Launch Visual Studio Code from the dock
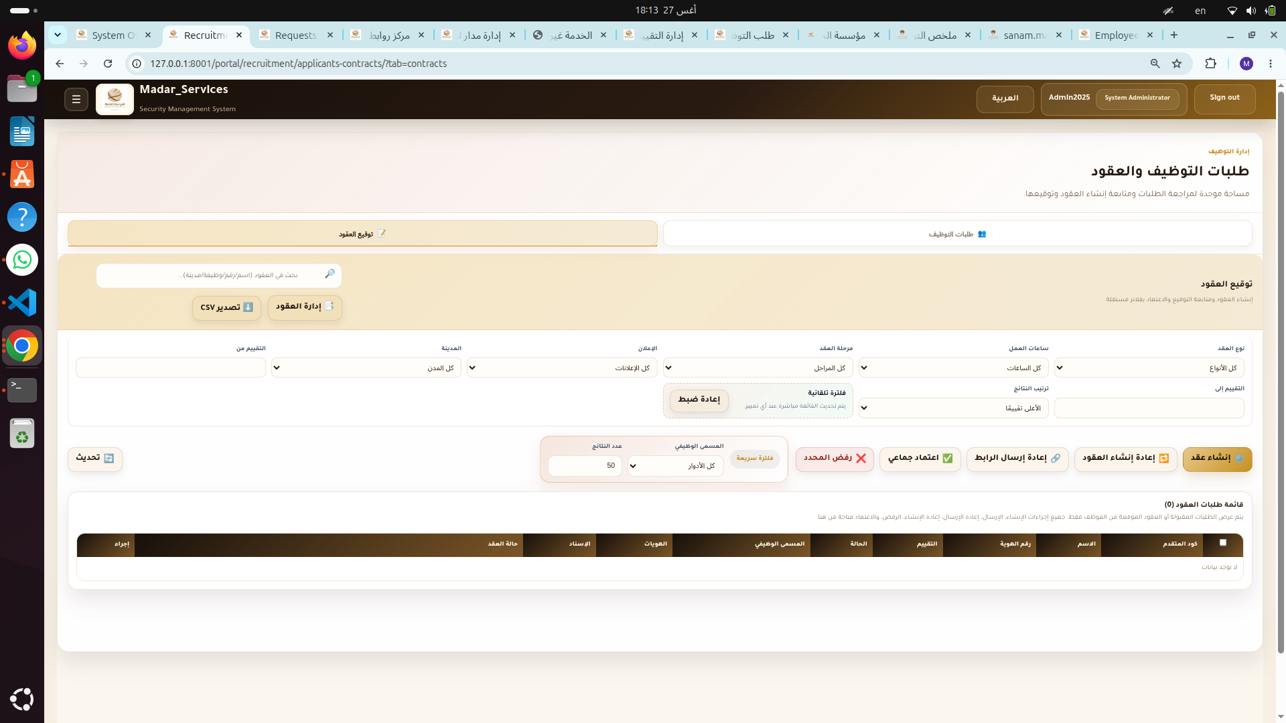This screenshot has width=1286, height=723. click(22, 303)
